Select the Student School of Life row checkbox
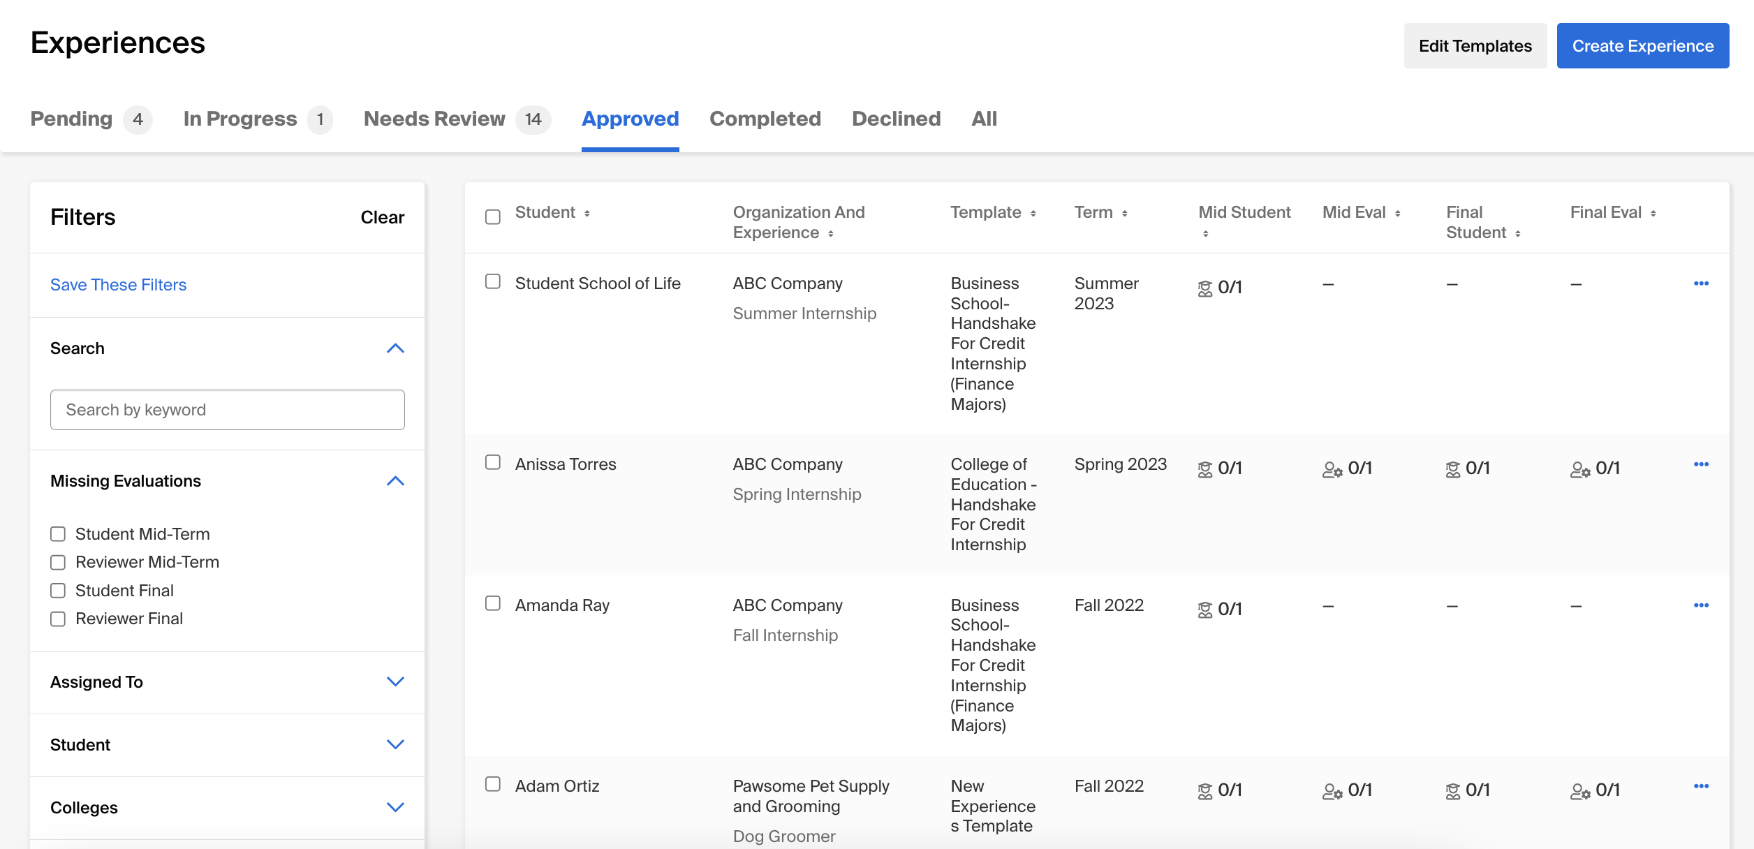Screen dimensions: 1754x849 point(493,281)
